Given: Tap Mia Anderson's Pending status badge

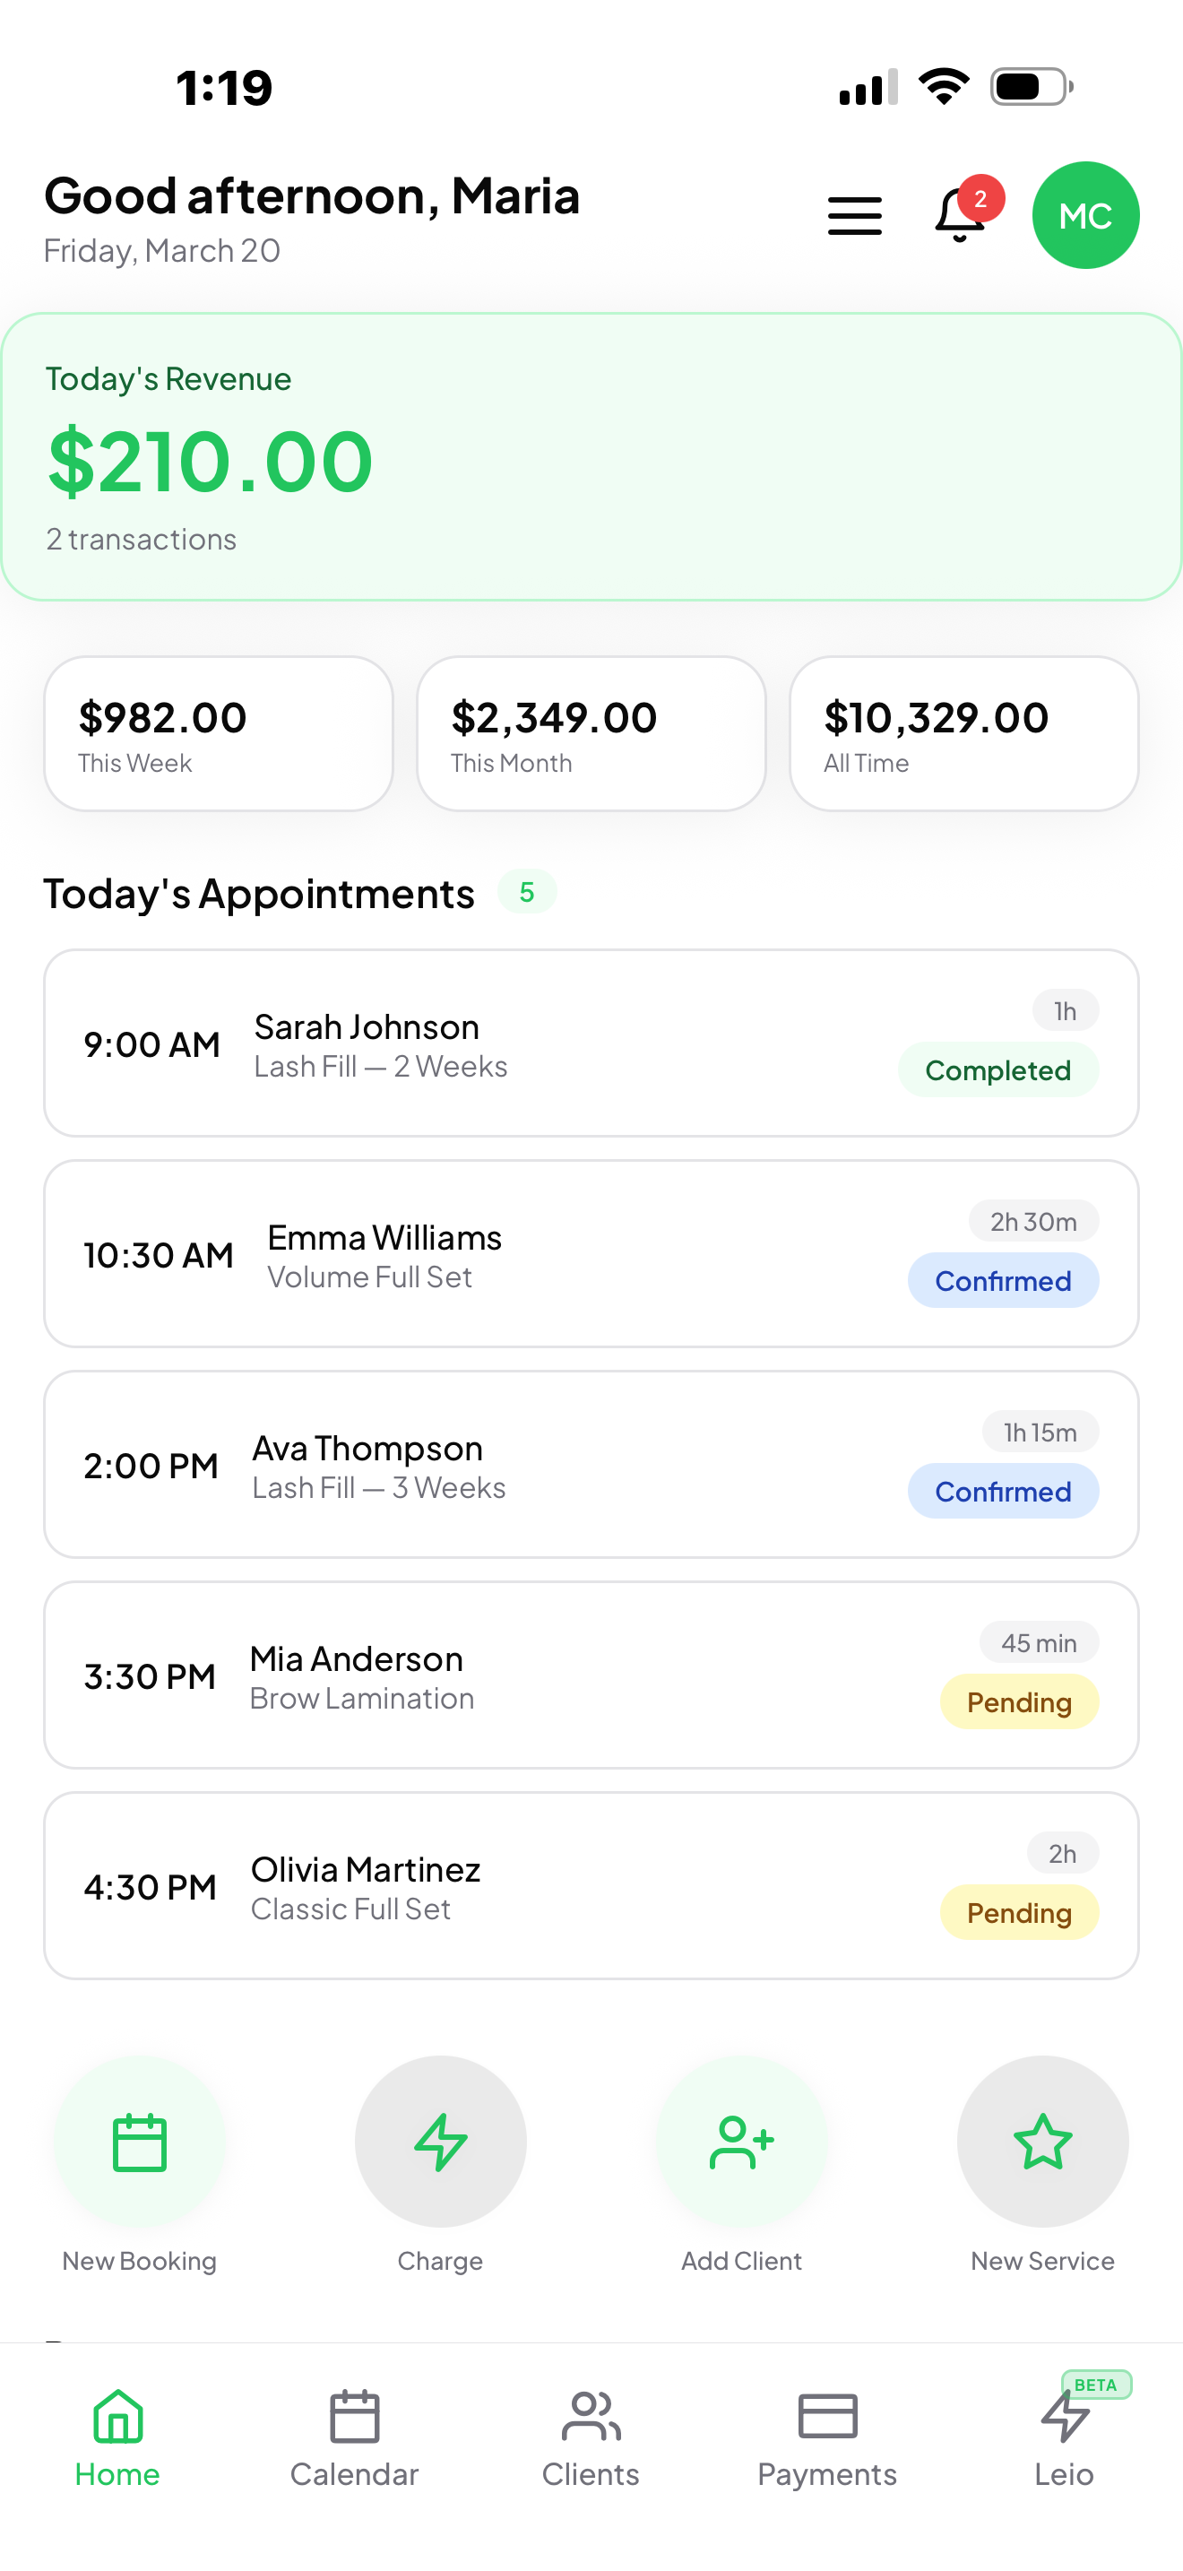Looking at the screenshot, I should point(1018,1701).
